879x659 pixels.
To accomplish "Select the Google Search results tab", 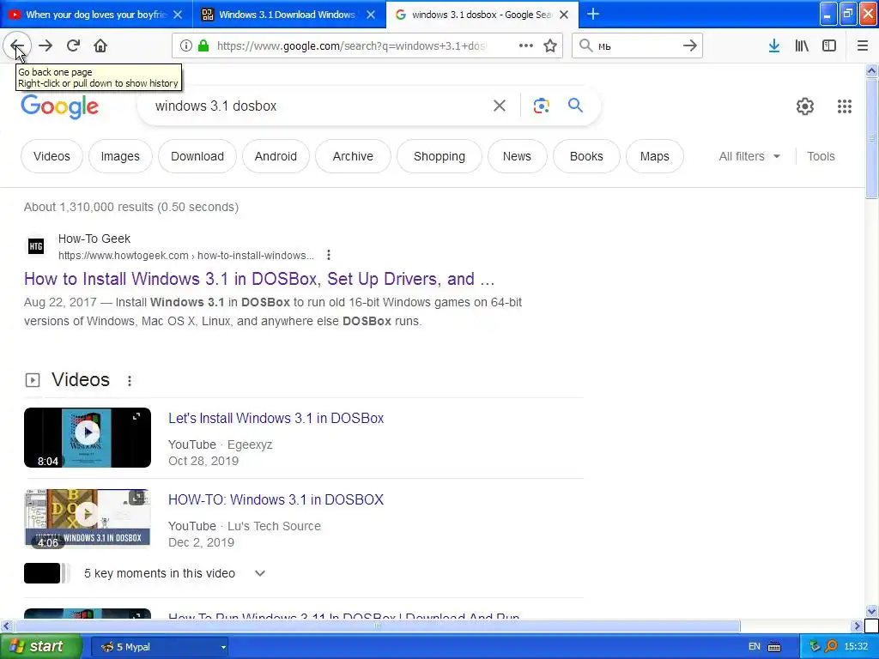I will [482, 15].
